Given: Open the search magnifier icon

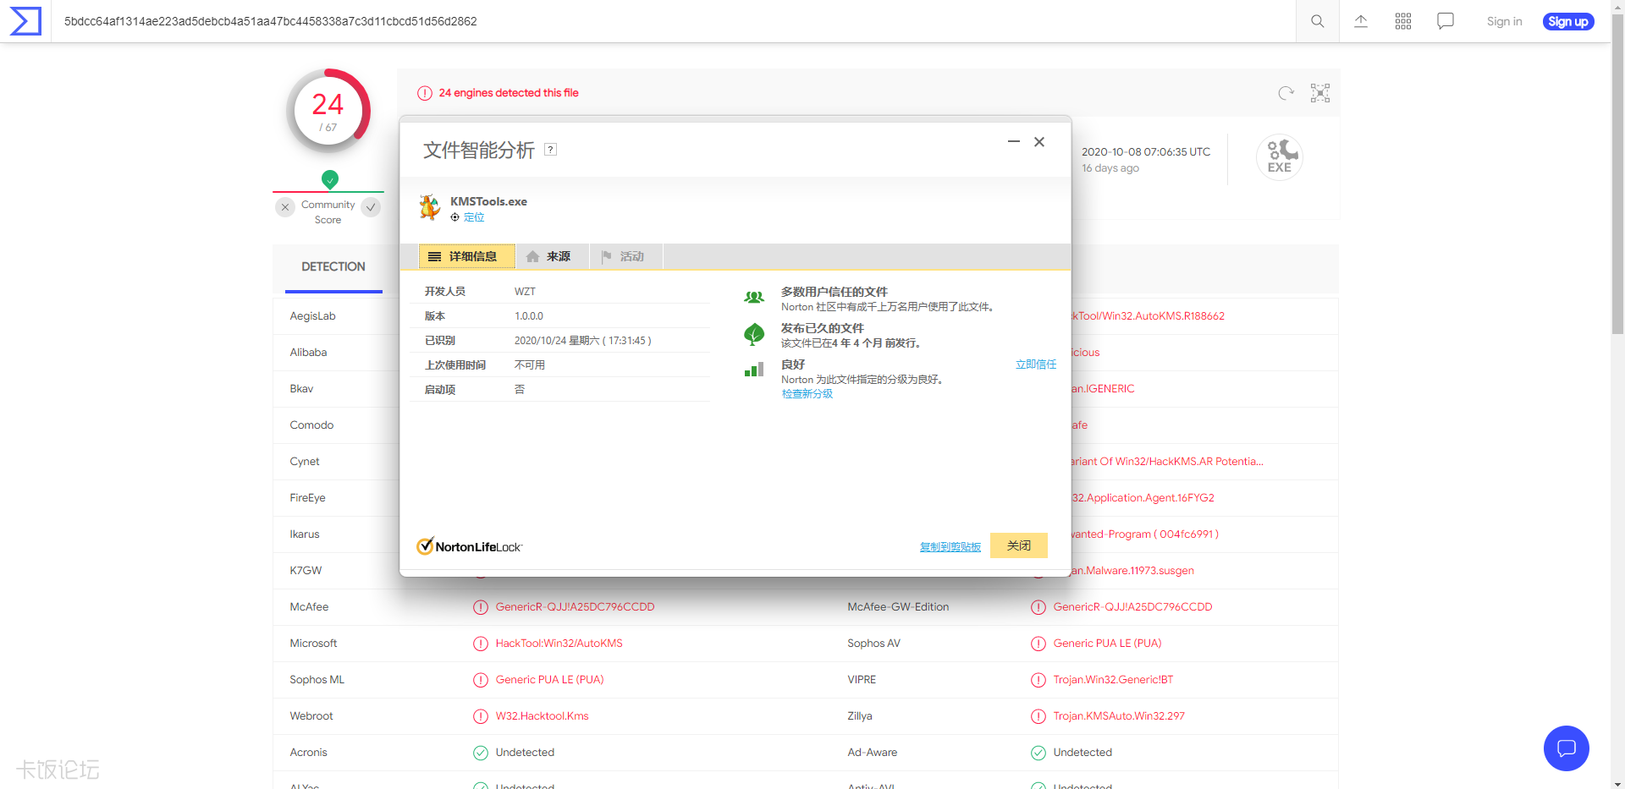Looking at the screenshot, I should coord(1317,21).
